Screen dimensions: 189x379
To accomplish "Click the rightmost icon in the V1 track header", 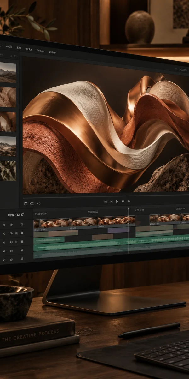I will pos(22,225).
